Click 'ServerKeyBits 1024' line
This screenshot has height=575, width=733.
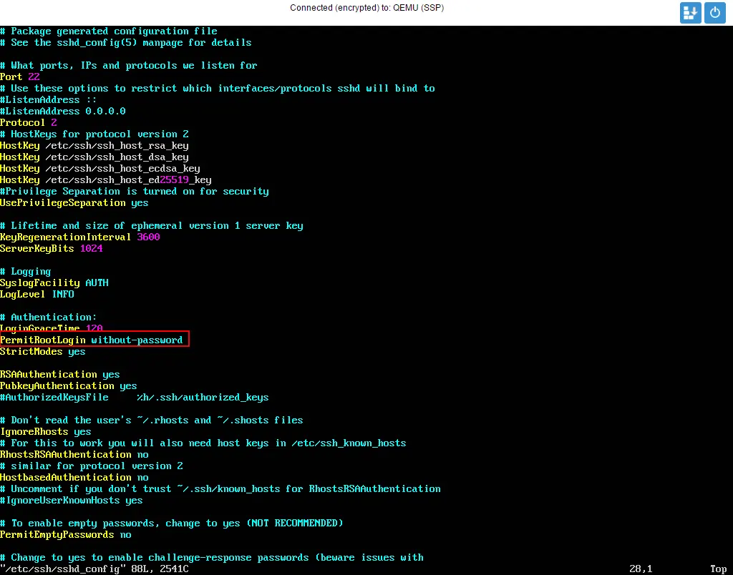tap(52, 248)
